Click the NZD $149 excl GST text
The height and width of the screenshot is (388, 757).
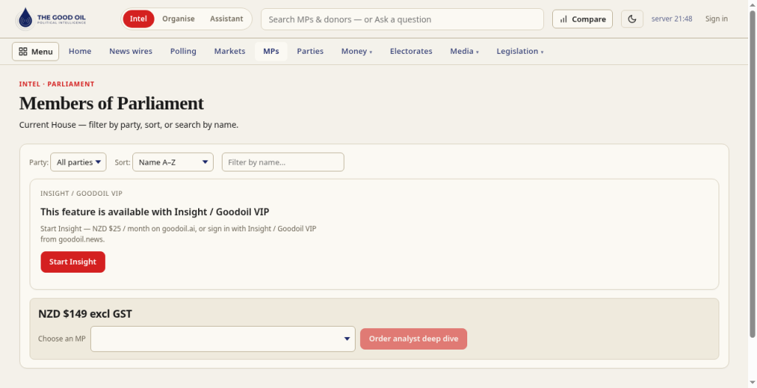[x=85, y=313]
